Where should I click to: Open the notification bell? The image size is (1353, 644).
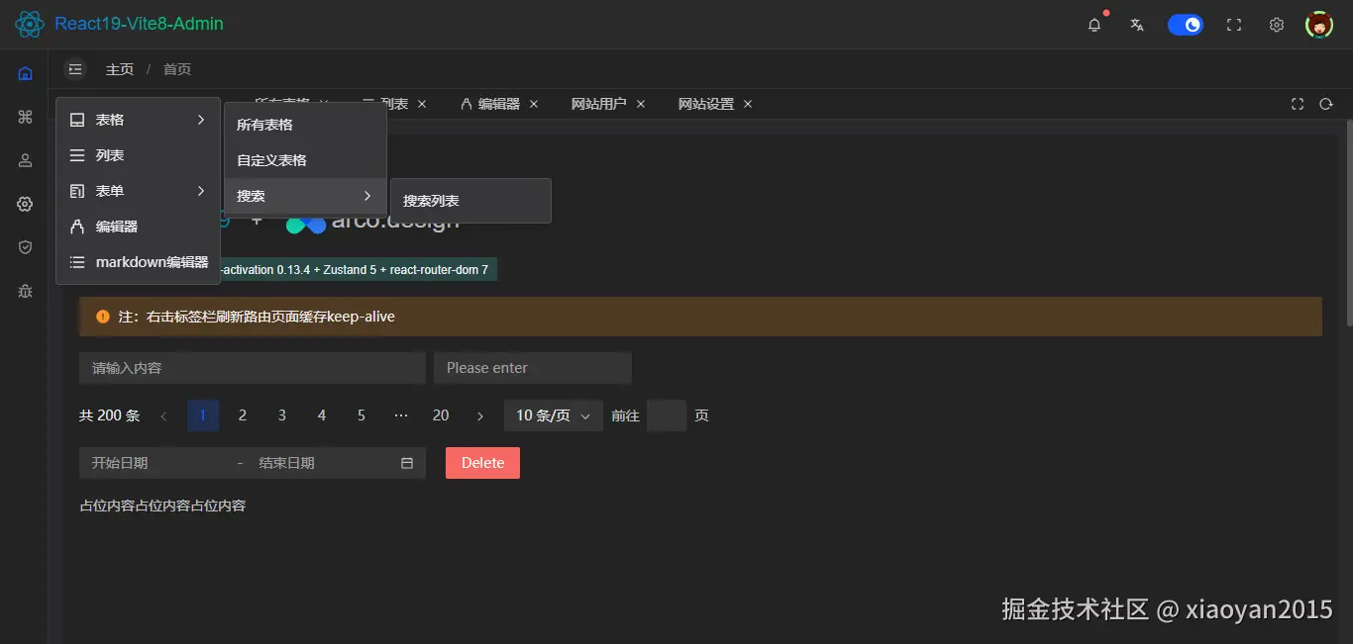point(1094,25)
